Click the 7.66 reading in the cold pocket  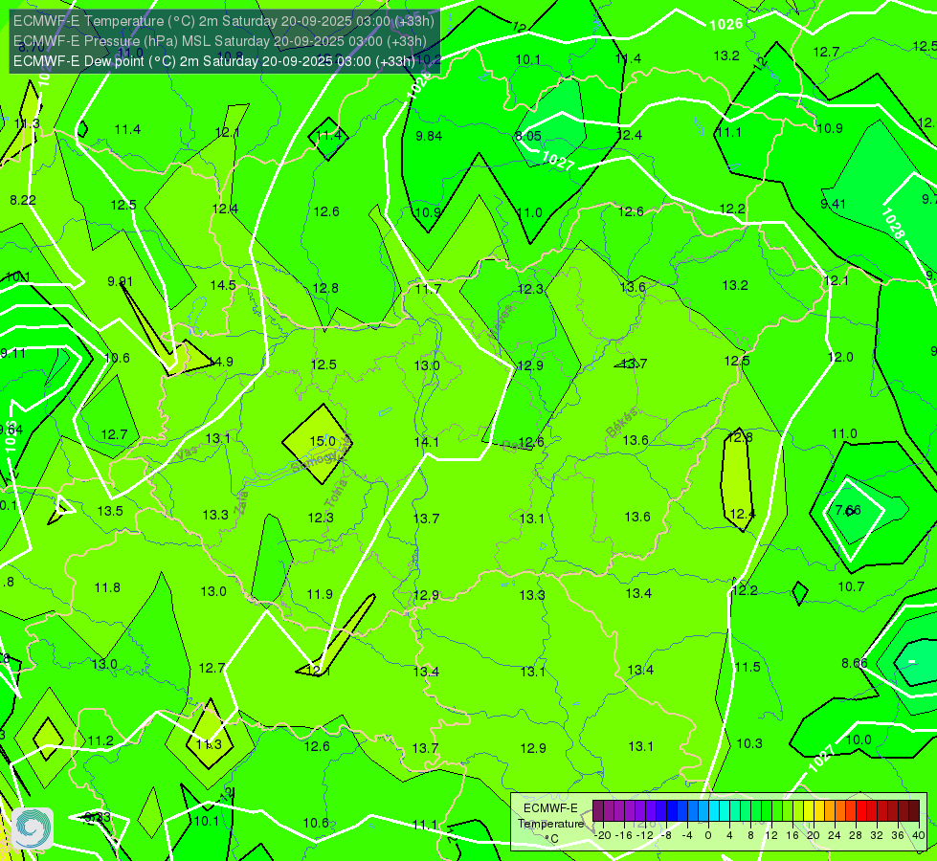pos(848,510)
